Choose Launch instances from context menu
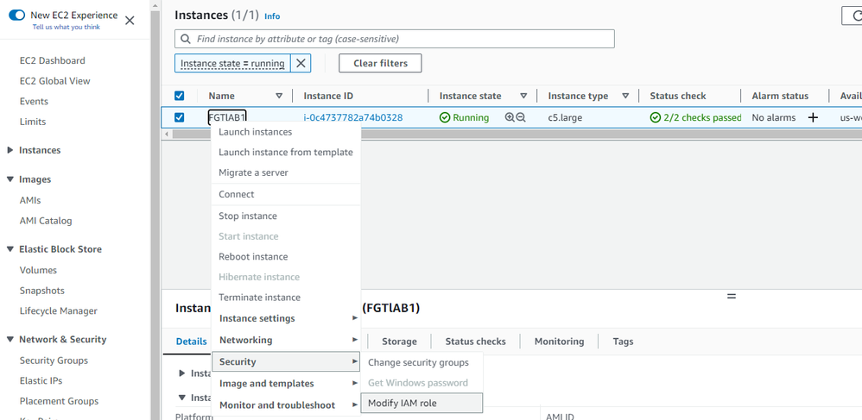862x420 pixels. click(286, 132)
